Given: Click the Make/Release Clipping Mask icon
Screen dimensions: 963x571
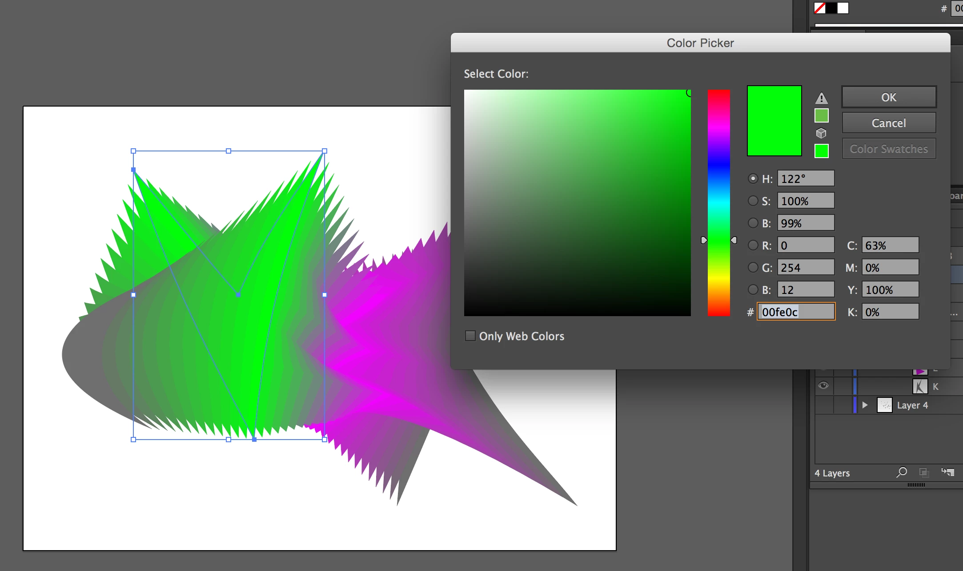Looking at the screenshot, I should (924, 472).
